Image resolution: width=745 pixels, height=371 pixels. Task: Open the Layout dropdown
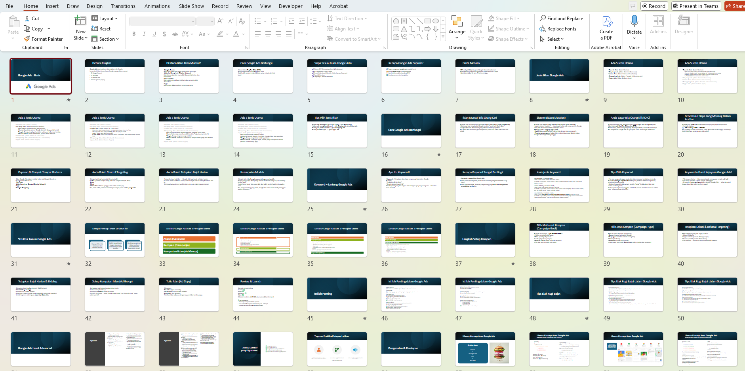pos(105,19)
